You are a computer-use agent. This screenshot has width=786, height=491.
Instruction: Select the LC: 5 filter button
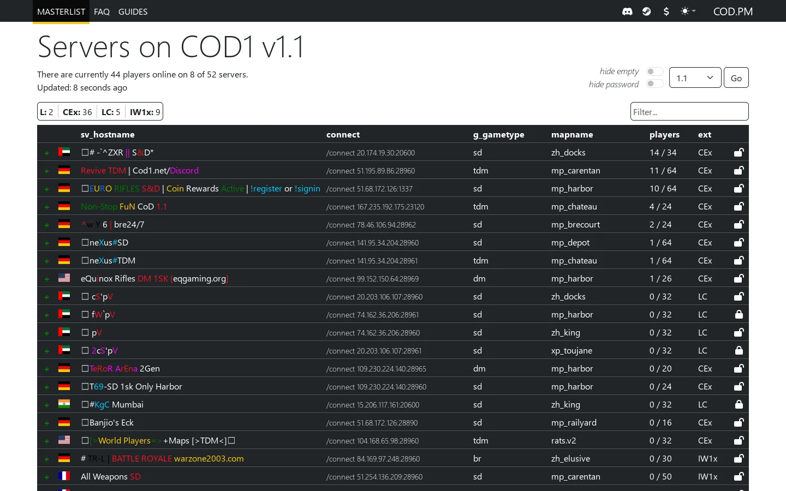(x=111, y=112)
